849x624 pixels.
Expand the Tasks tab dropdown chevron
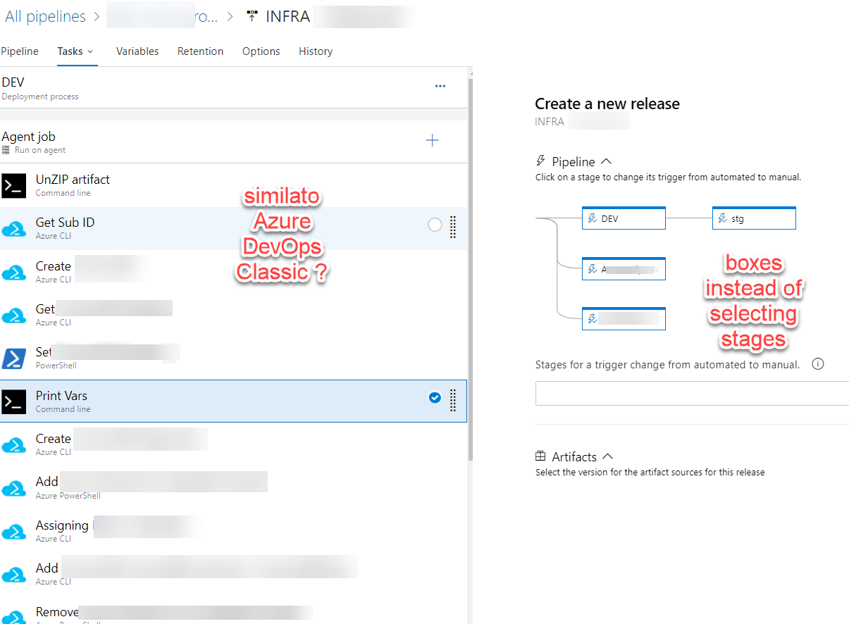coord(90,51)
